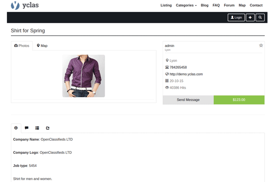Open the FAQ page

click(x=216, y=5)
